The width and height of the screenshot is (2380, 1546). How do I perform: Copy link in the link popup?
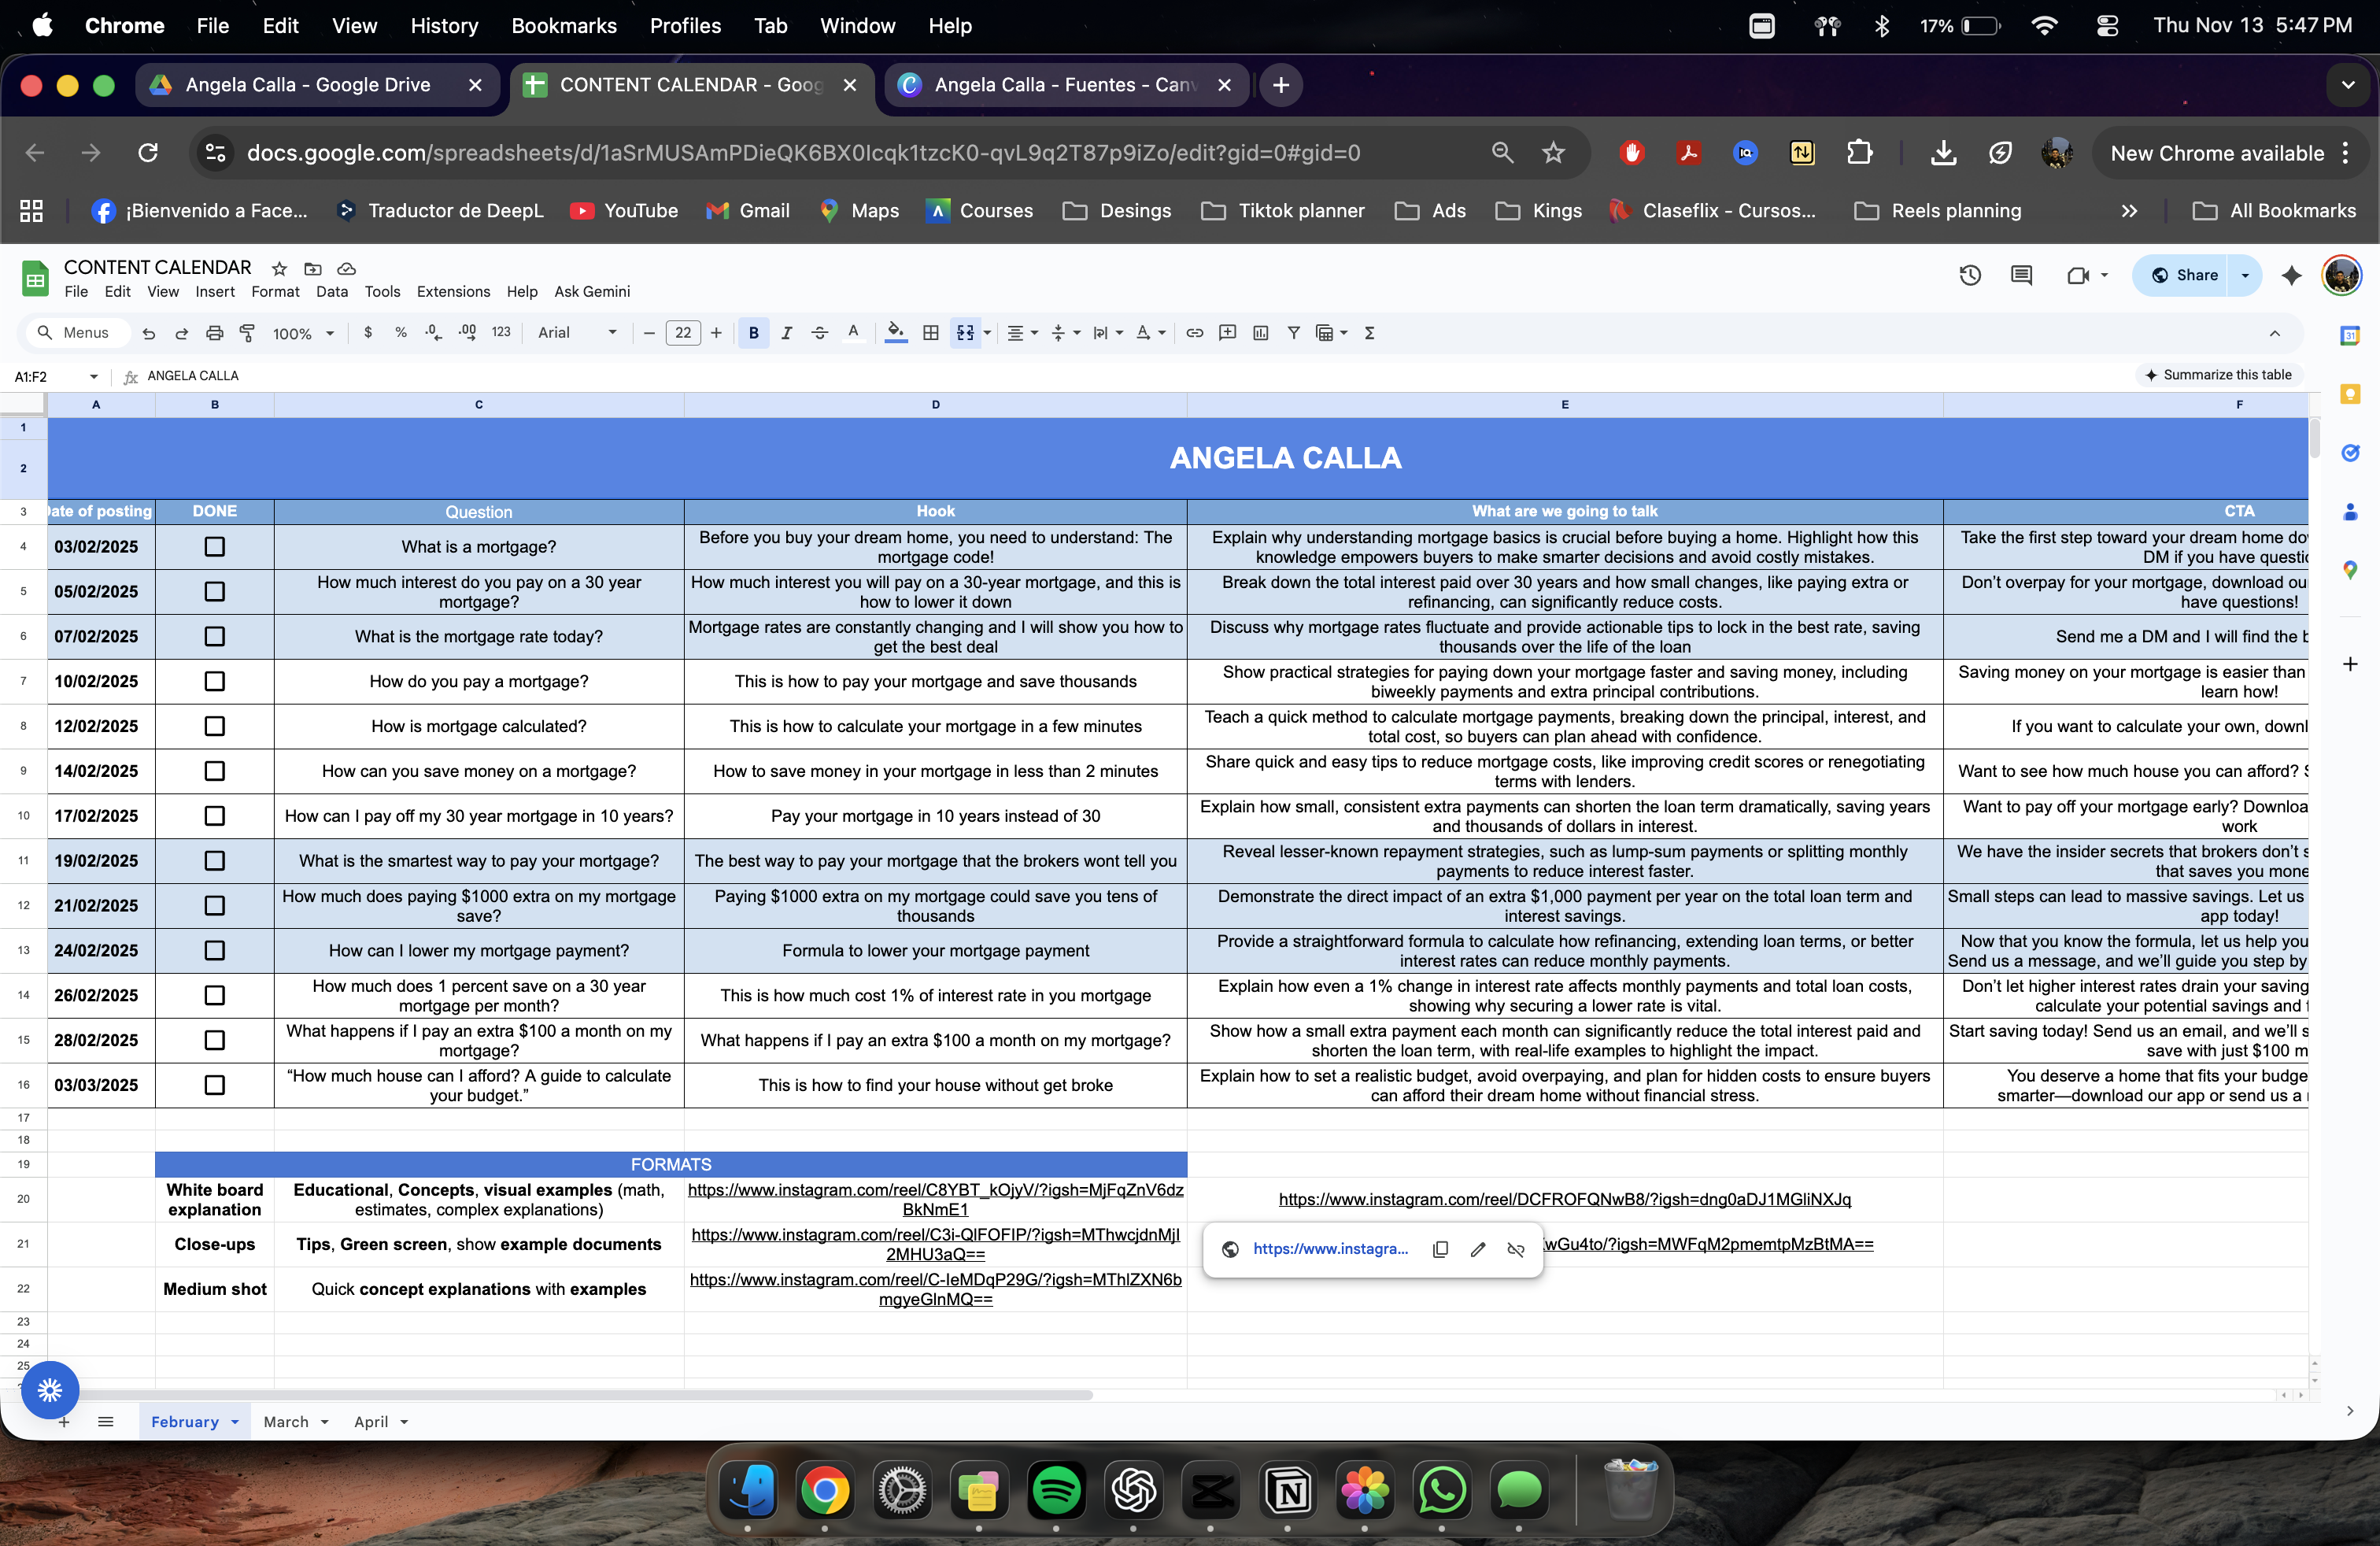tap(1440, 1249)
